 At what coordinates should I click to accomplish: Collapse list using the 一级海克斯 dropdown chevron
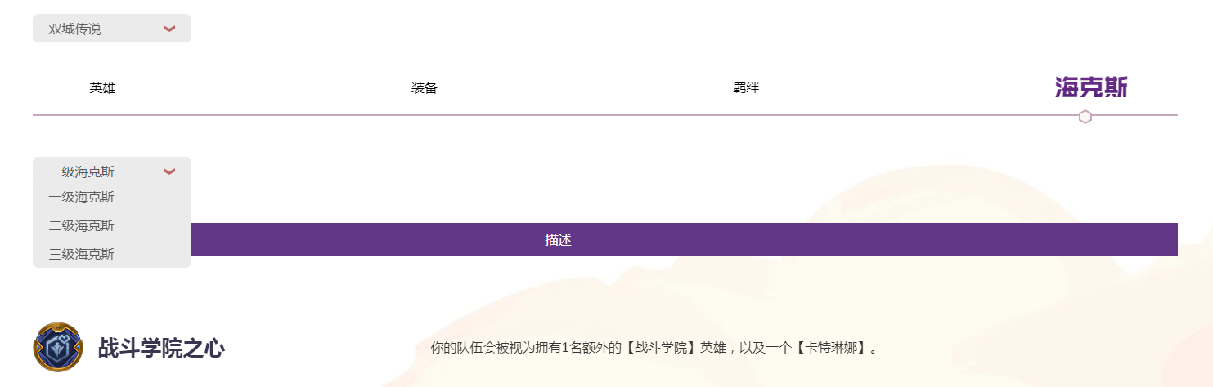(169, 171)
